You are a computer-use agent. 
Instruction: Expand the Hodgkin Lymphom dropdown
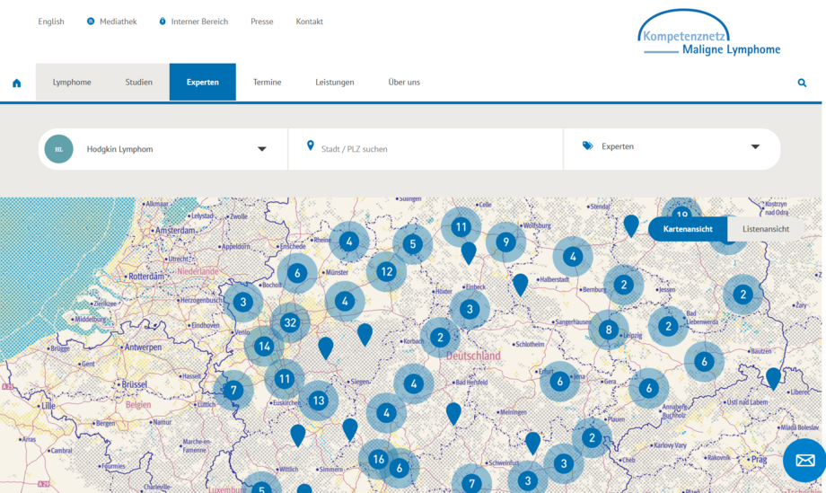[x=261, y=149]
